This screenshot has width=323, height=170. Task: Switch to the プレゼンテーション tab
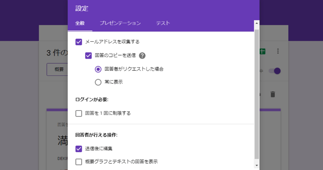[120, 23]
